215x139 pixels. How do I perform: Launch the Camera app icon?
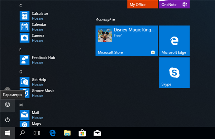[x=24, y=38]
